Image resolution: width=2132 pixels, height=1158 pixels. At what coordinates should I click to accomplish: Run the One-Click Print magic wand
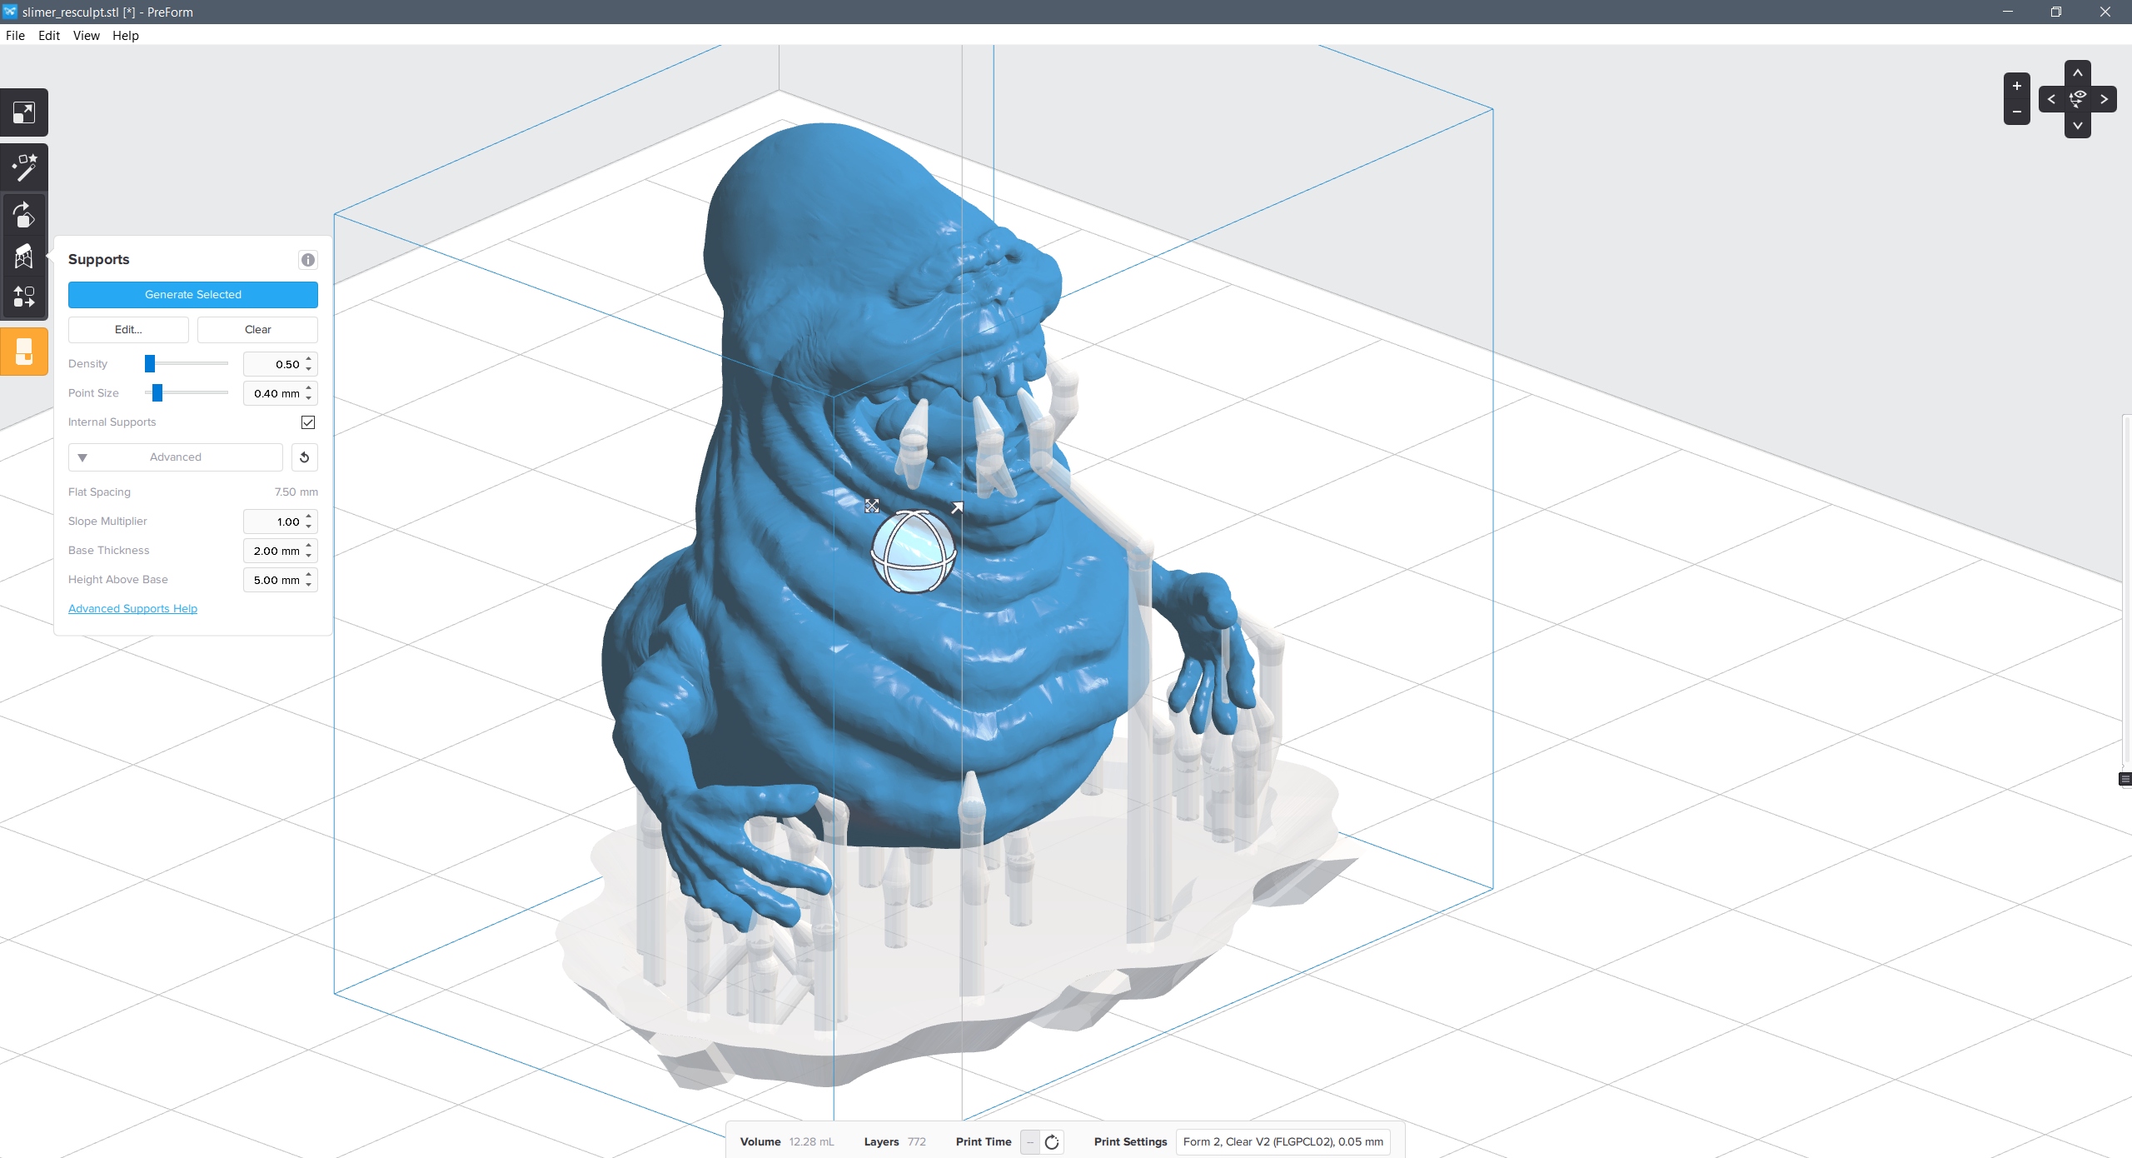(x=24, y=168)
